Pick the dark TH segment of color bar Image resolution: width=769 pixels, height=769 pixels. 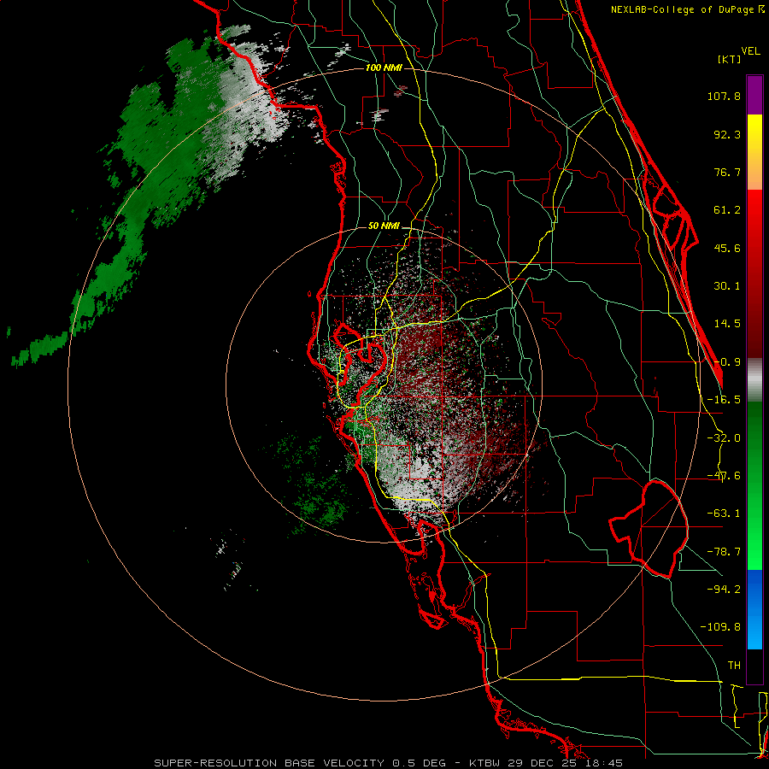[754, 666]
